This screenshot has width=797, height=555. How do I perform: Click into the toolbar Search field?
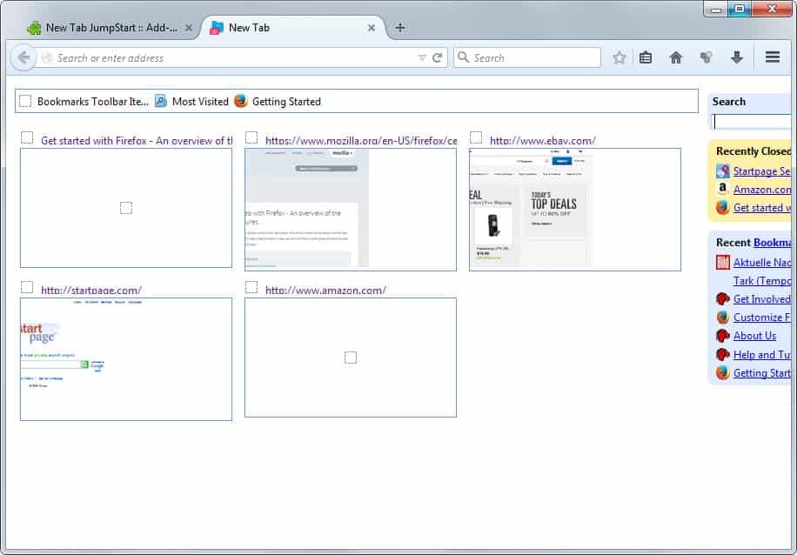[x=527, y=57]
